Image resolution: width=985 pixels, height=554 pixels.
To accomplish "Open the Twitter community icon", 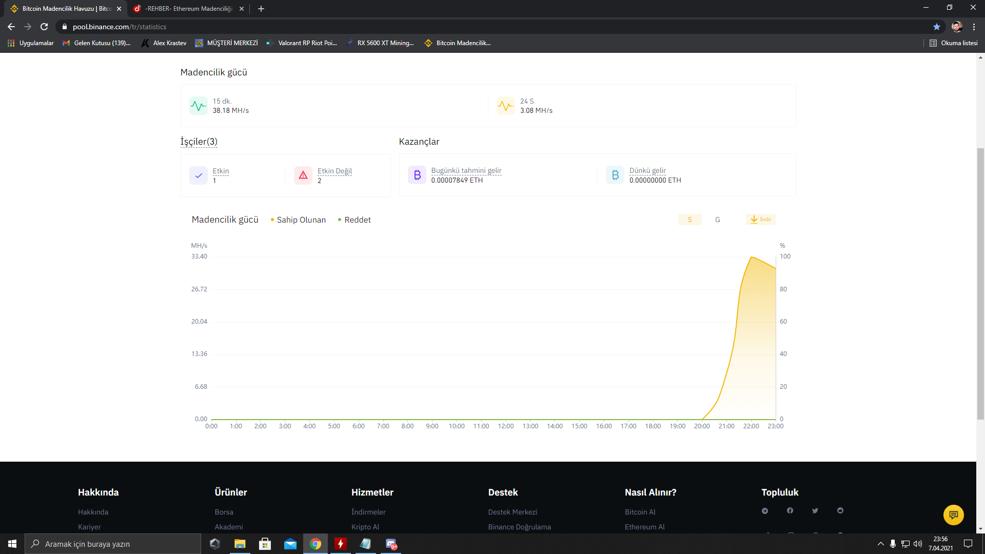I will point(815,510).
